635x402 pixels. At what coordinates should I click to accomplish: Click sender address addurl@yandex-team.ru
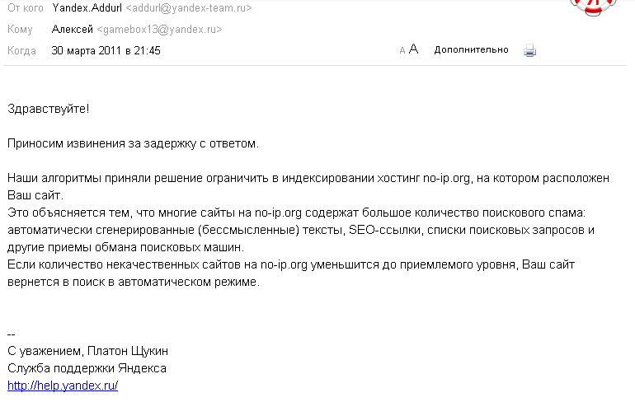point(189,8)
